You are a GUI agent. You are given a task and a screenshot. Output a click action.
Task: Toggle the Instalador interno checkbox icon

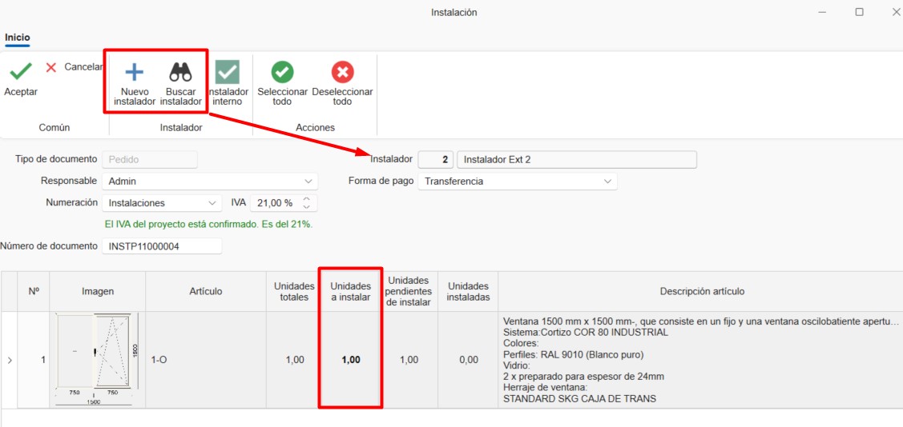point(228,73)
